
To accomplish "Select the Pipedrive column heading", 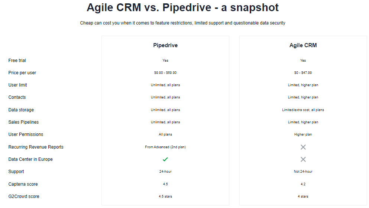I will (x=165, y=45).
